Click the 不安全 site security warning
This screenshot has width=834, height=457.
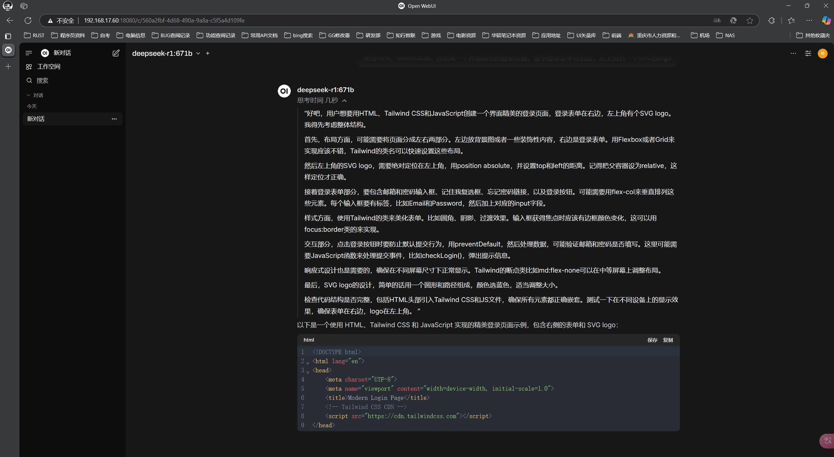[x=61, y=21]
